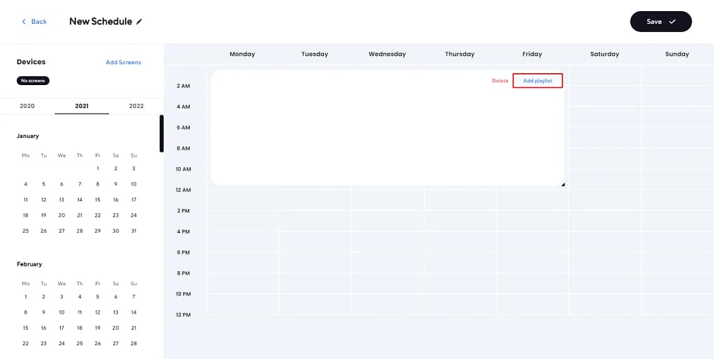Open the Add Screens link
The width and height of the screenshot is (714, 359).
[x=123, y=62]
